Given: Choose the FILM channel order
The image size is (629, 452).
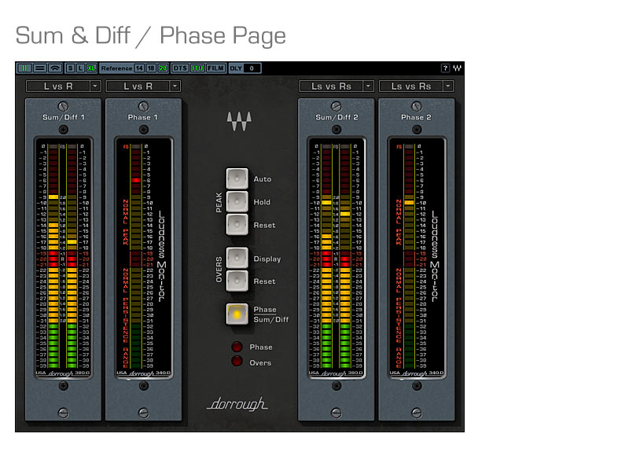Looking at the screenshot, I should (x=215, y=68).
